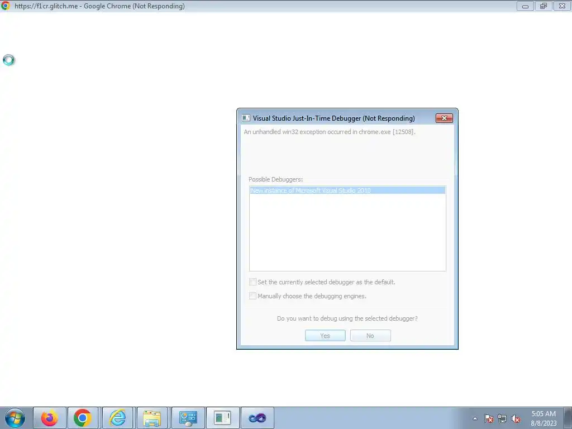Launch Firefox from the taskbar

click(50, 418)
